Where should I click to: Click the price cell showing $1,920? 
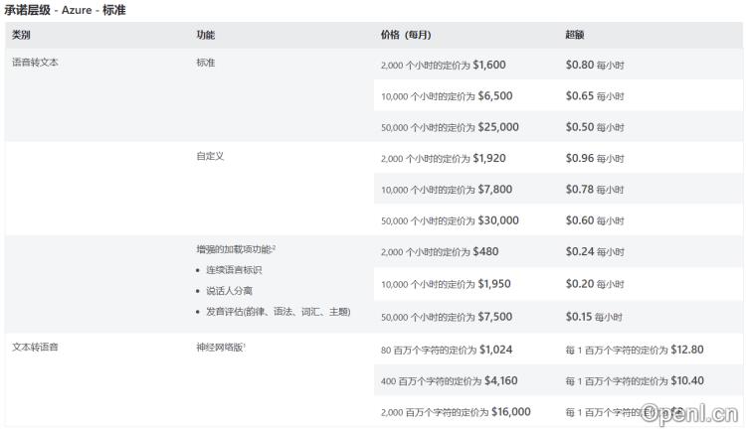click(444, 158)
